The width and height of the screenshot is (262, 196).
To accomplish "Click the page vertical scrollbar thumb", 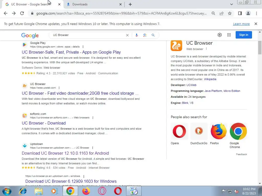I will (260, 47).
